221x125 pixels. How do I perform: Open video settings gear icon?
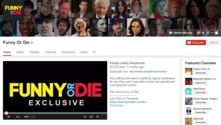click(97, 117)
